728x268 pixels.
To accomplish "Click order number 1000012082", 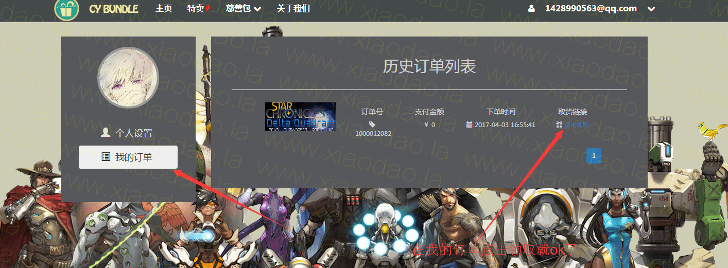I will 373,134.
